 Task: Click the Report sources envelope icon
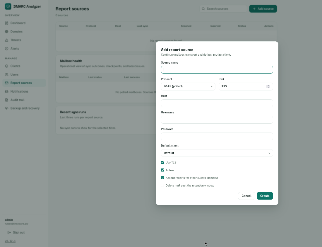[x=6, y=83]
